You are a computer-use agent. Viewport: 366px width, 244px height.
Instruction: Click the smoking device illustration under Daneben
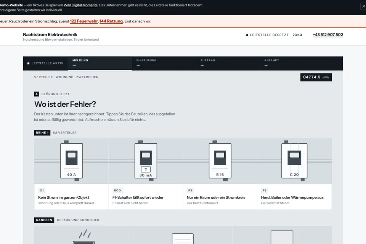click(84, 236)
